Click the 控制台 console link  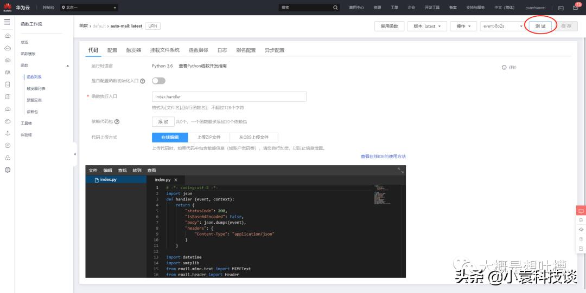pos(49,8)
